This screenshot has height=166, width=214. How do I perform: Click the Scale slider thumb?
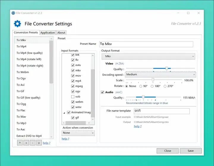coord(153,80)
